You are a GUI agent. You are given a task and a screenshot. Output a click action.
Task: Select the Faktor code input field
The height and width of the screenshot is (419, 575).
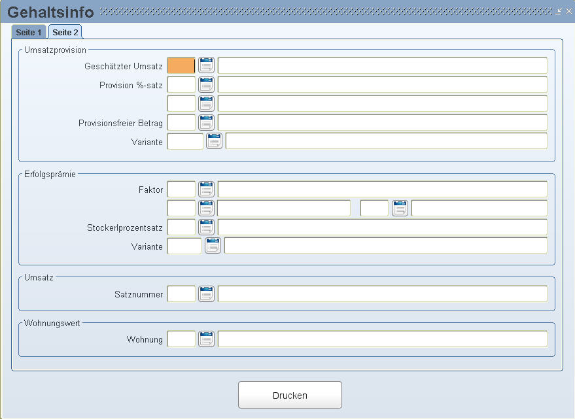click(181, 189)
